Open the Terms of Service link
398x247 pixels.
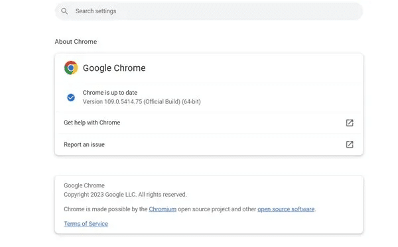tap(86, 224)
